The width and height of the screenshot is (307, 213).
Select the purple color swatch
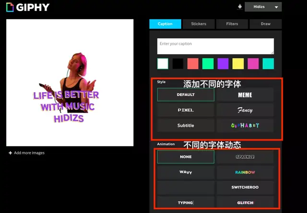(x=223, y=64)
